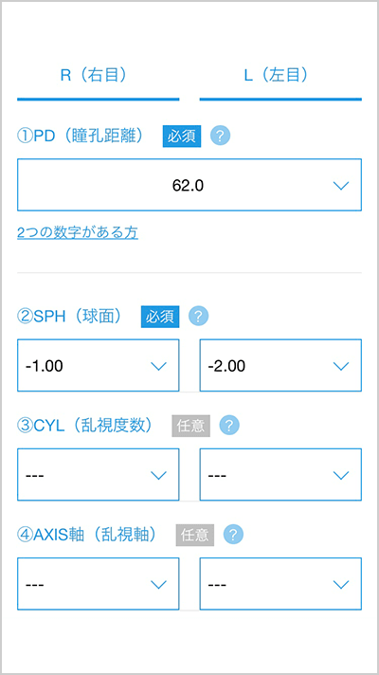Image resolution: width=379 pixels, height=675 pixels.
Task: Follow the 2つの数字がある方 link
Action: pos(78,233)
